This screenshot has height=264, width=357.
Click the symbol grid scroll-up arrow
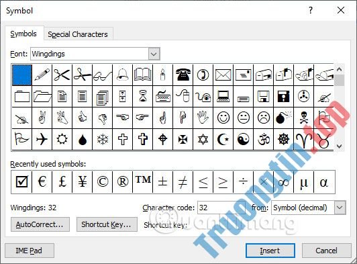pyautogui.click(x=340, y=69)
